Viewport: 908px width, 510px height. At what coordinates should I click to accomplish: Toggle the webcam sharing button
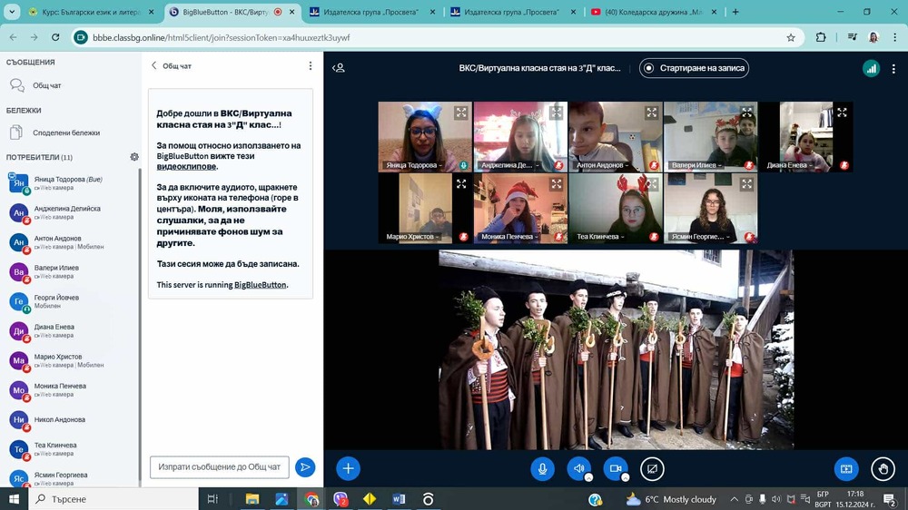coord(615,468)
